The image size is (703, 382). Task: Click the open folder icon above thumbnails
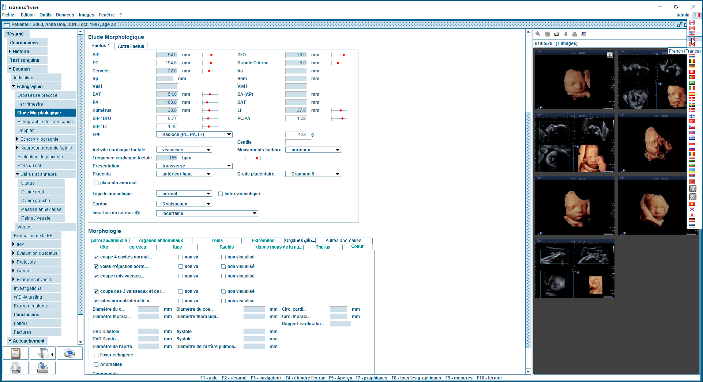[556, 34]
